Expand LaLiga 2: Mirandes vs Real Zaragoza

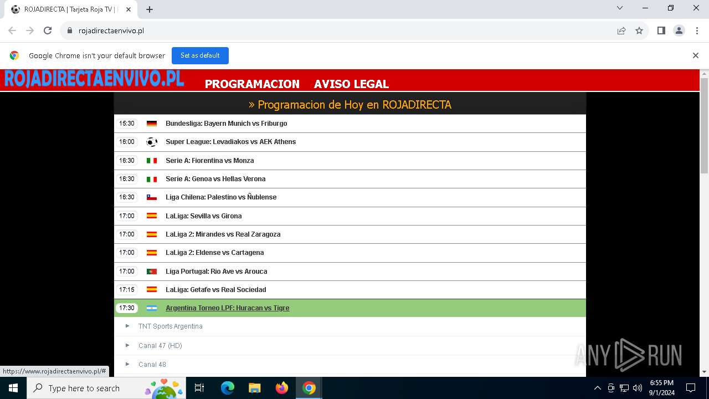click(223, 234)
